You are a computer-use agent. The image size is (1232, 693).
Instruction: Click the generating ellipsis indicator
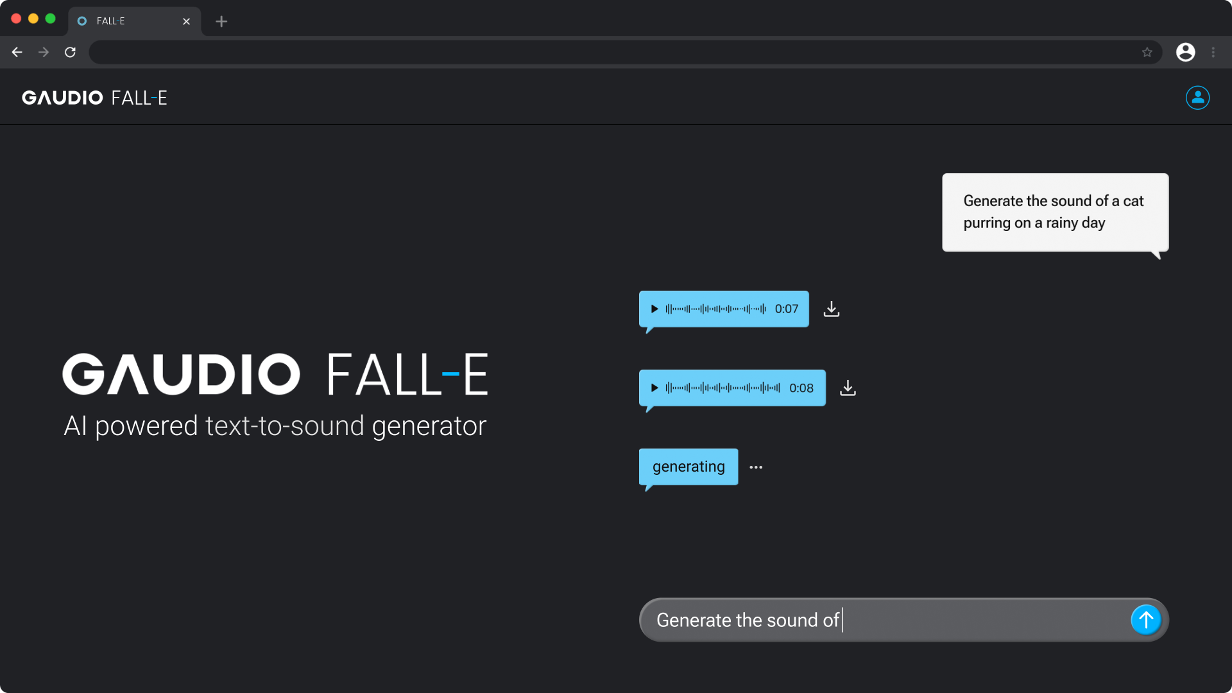(x=755, y=467)
